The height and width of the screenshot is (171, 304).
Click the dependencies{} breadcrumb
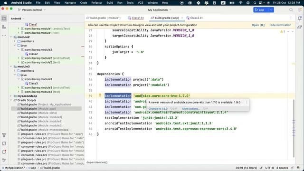click(97, 162)
